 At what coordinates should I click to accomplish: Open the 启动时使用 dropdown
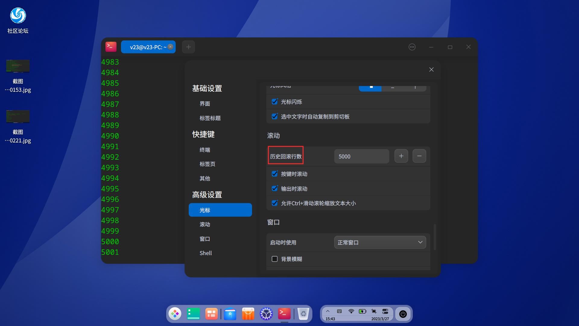tap(380, 242)
